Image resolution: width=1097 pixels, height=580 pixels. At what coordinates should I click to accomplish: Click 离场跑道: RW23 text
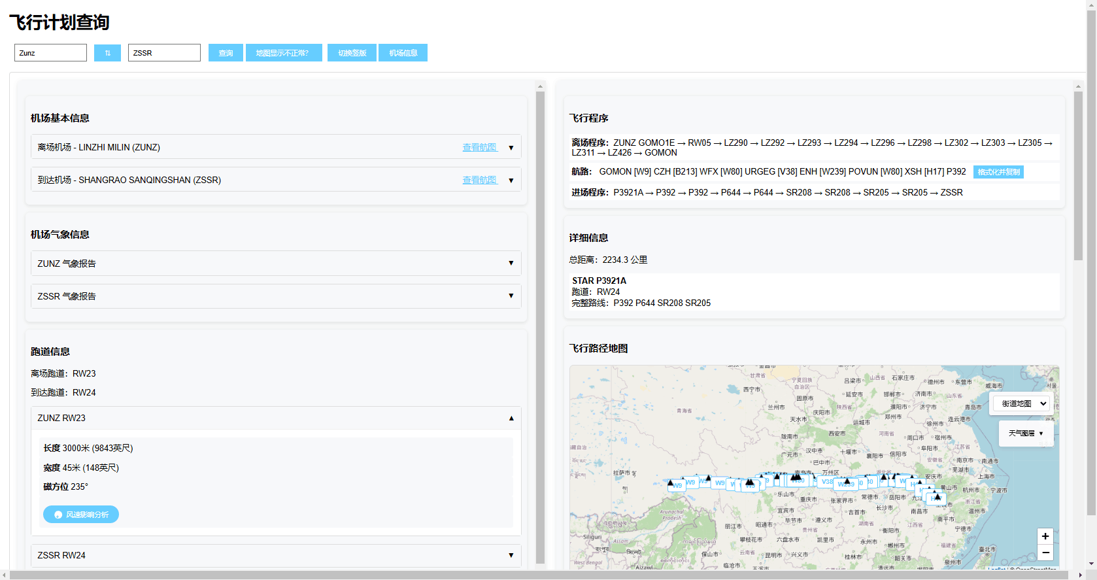coord(63,373)
